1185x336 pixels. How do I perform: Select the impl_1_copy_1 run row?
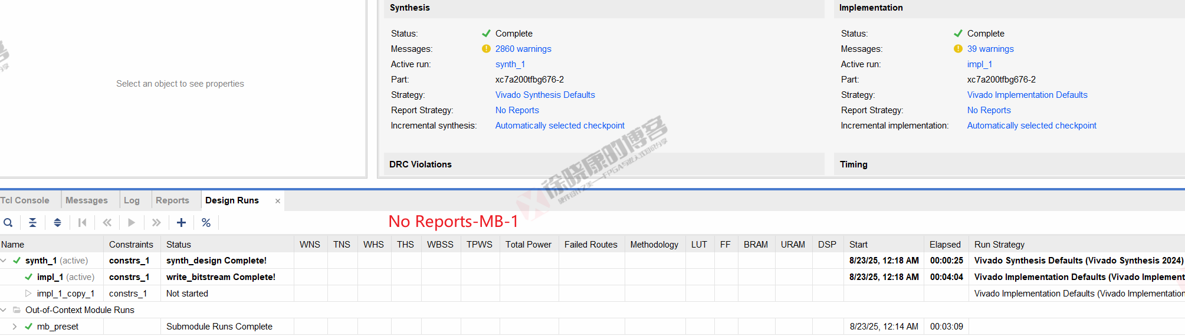tap(592, 294)
